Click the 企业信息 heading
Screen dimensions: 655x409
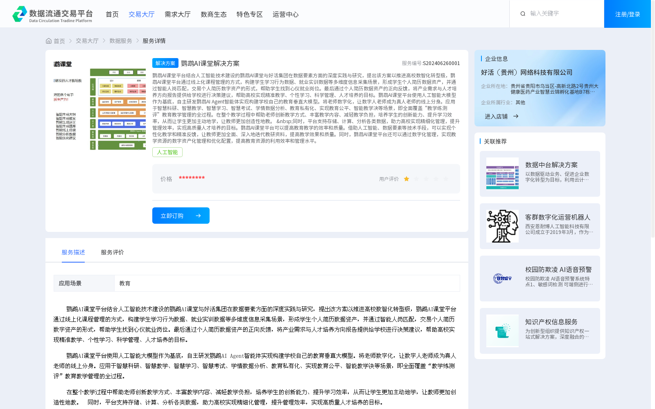point(497,59)
